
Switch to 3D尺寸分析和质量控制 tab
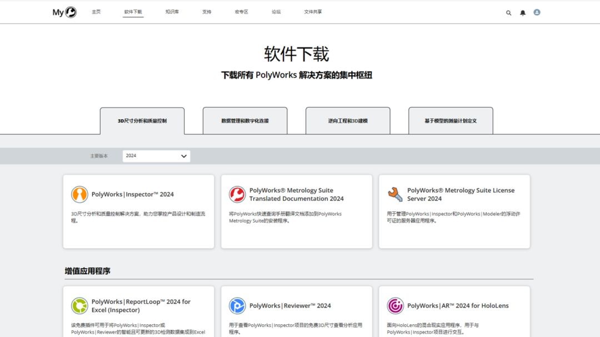tap(142, 121)
